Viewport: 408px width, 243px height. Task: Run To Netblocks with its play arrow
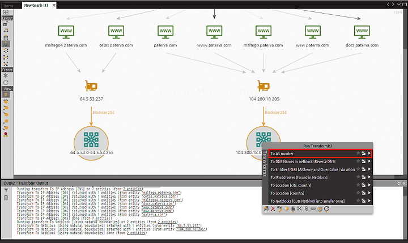pyautogui.click(x=369, y=201)
